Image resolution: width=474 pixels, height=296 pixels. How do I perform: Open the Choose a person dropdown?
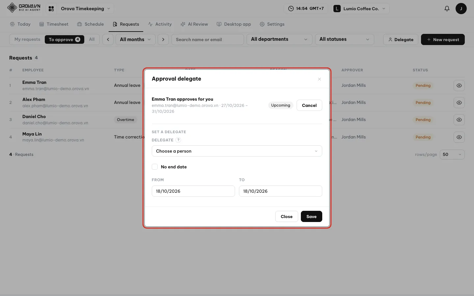[x=237, y=151]
